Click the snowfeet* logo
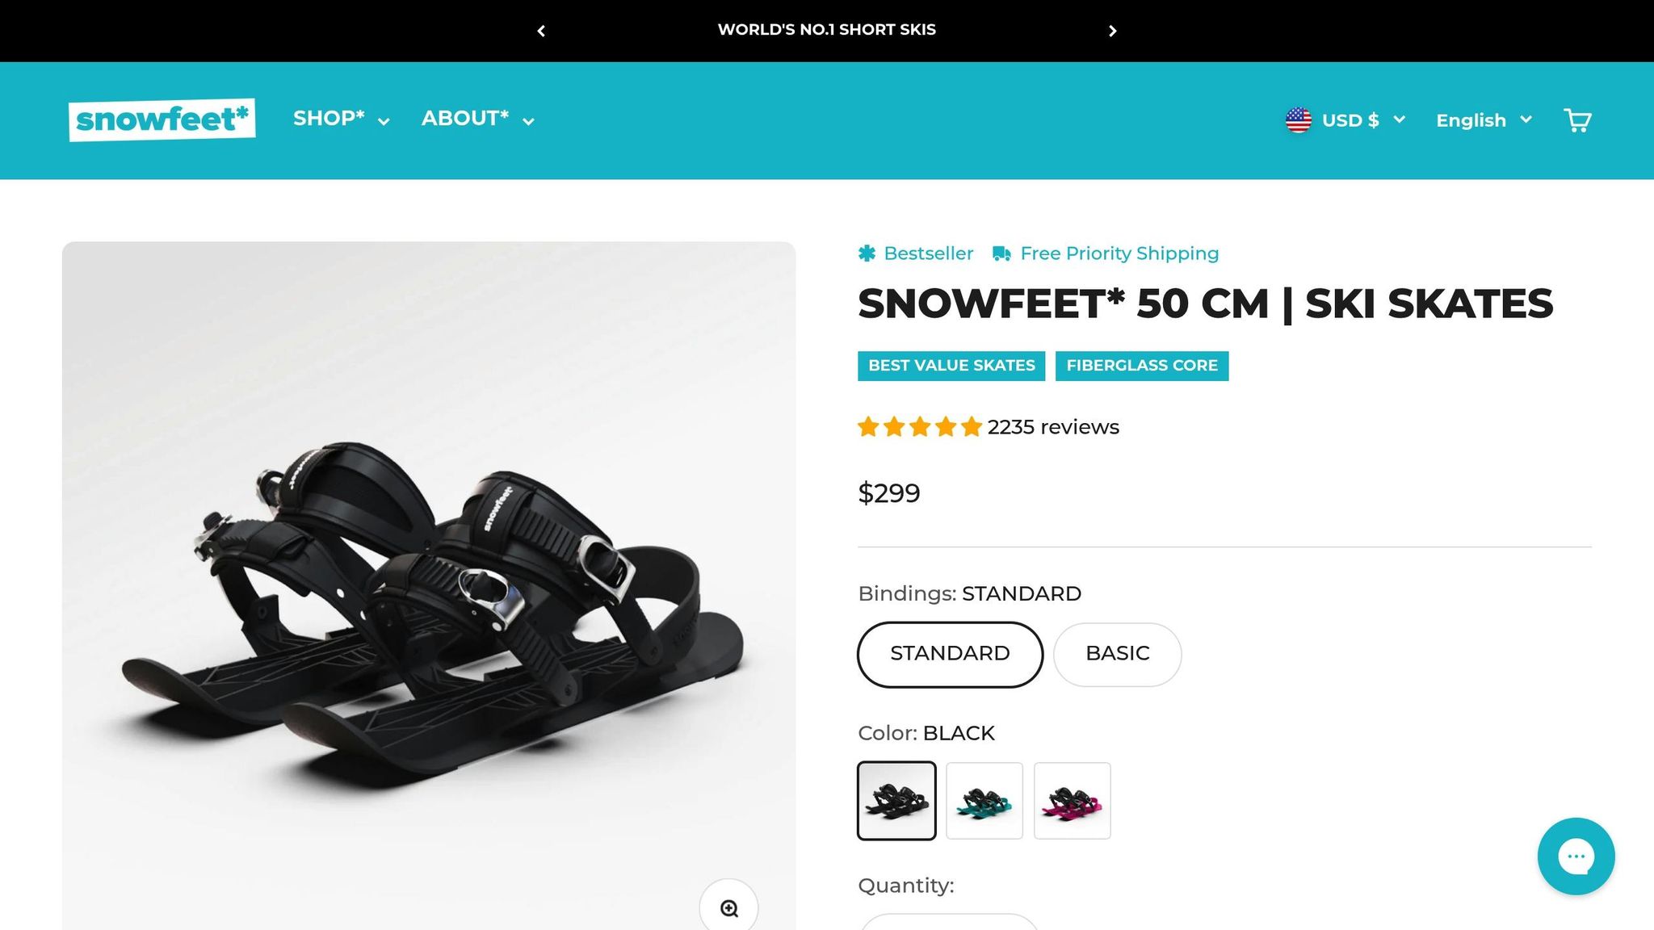Viewport: 1654px width, 930px height. click(x=162, y=118)
